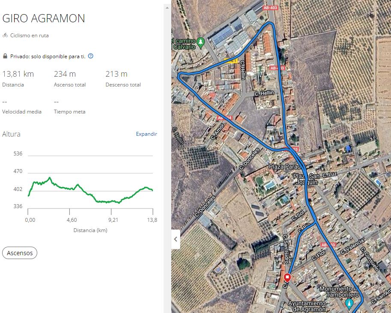The image size is (391, 313).
Task: Select the 13,81 km distance stat
Action: point(18,74)
